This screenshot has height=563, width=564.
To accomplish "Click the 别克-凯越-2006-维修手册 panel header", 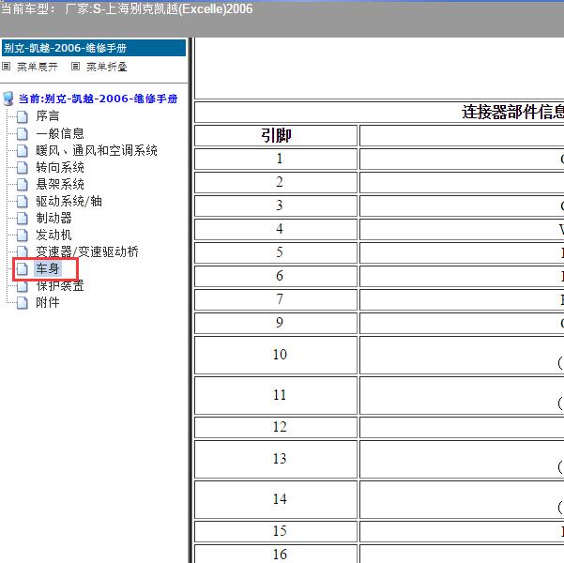I will 94,48.
